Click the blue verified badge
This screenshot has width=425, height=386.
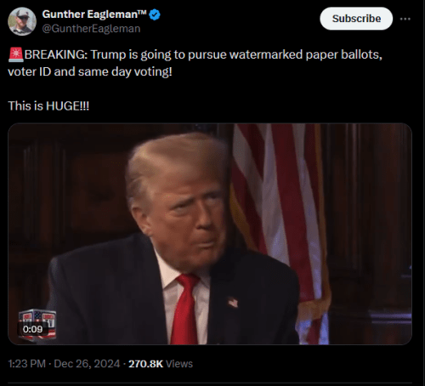click(155, 14)
